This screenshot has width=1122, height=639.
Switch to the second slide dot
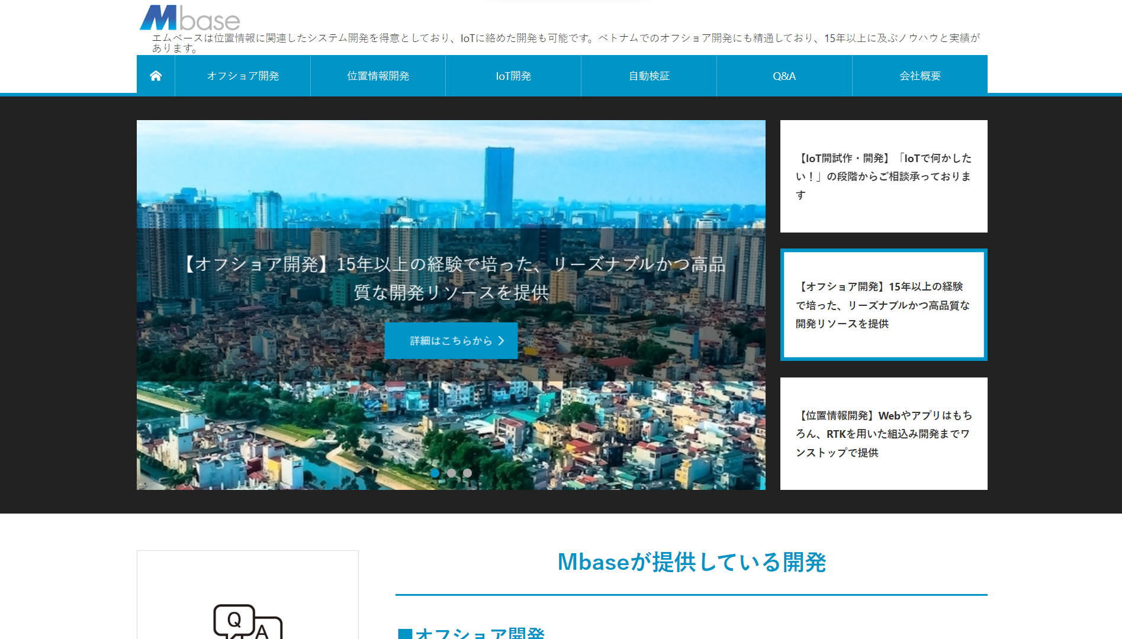tap(451, 473)
